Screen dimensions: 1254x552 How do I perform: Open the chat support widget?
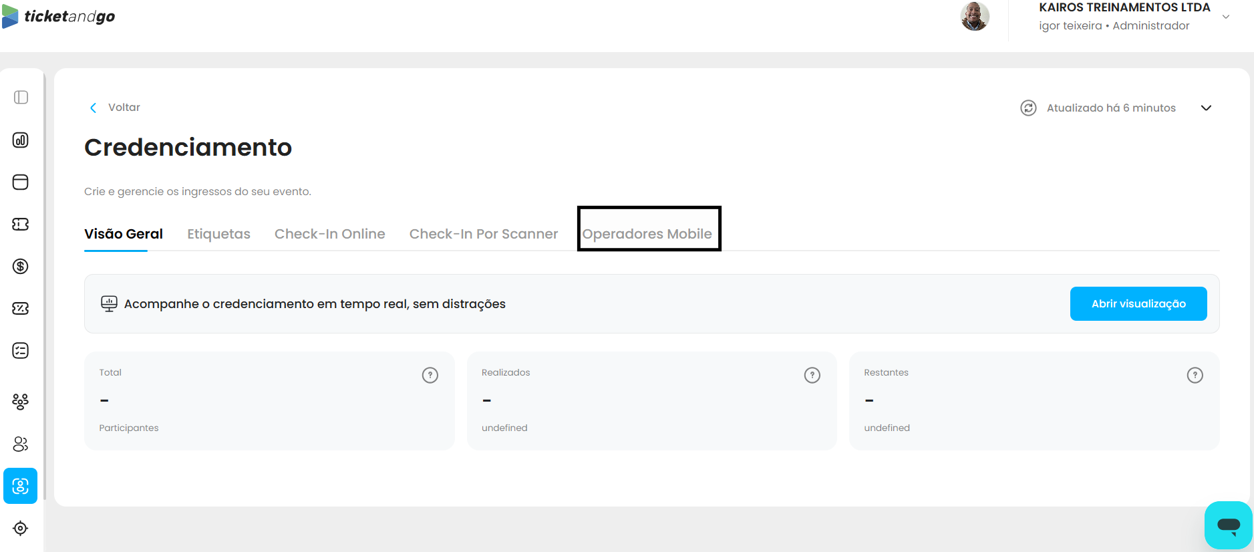[1229, 525]
